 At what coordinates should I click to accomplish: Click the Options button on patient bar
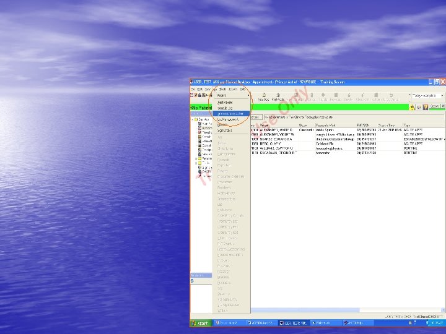click(x=435, y=106)
